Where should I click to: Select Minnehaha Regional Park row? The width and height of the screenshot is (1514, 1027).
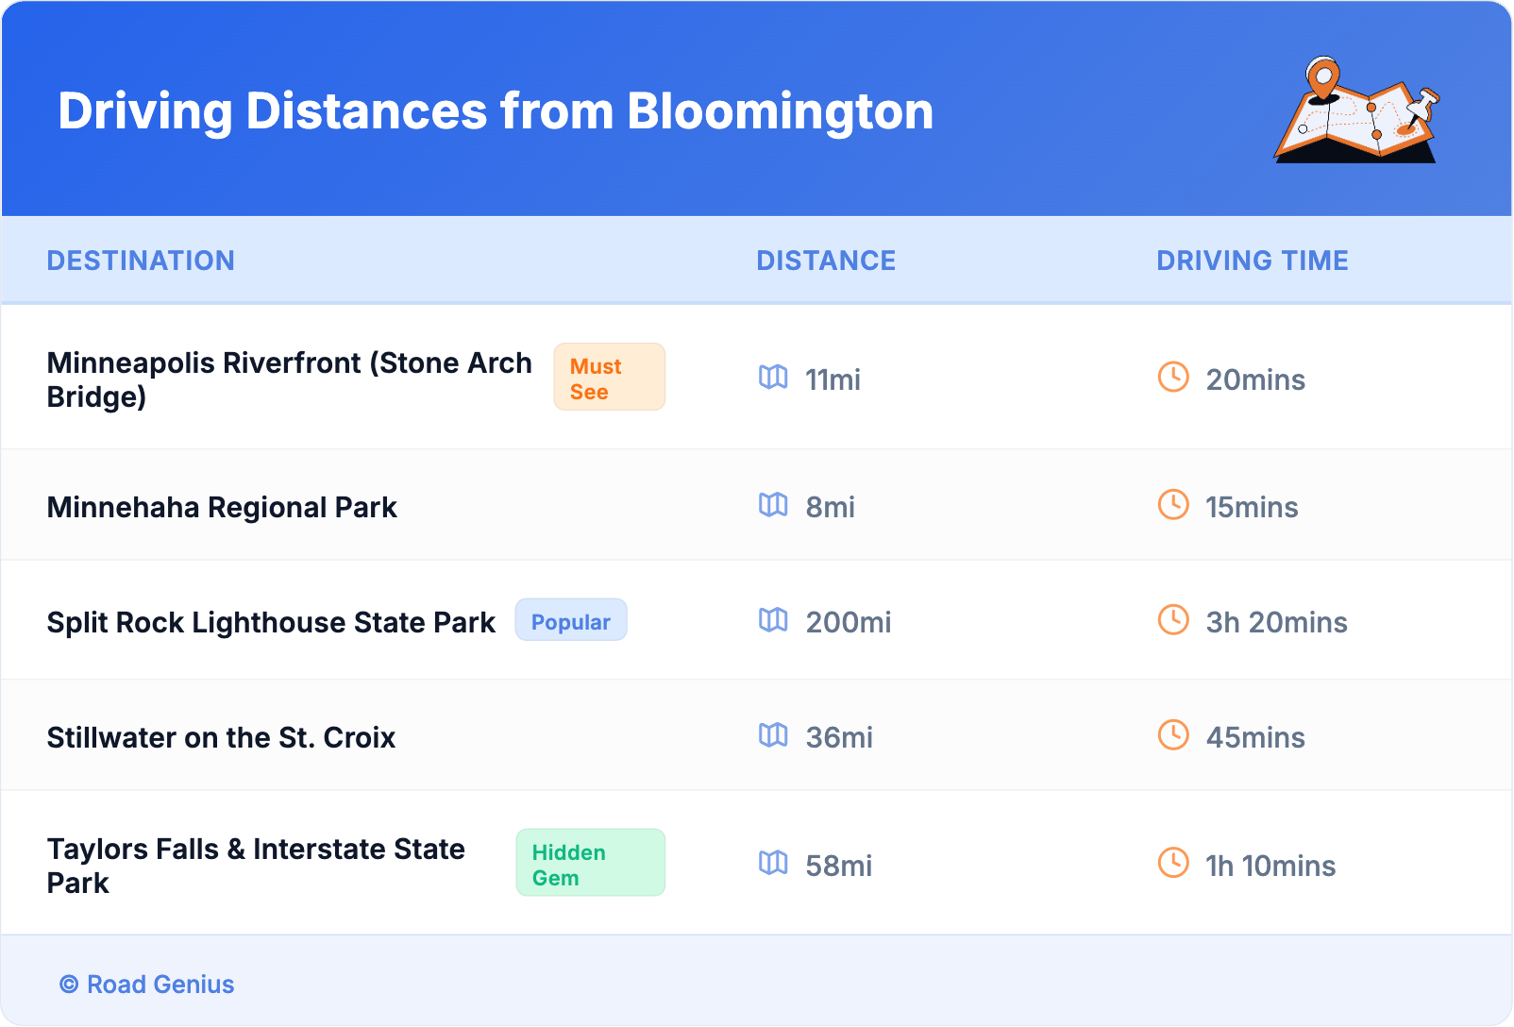222,508
